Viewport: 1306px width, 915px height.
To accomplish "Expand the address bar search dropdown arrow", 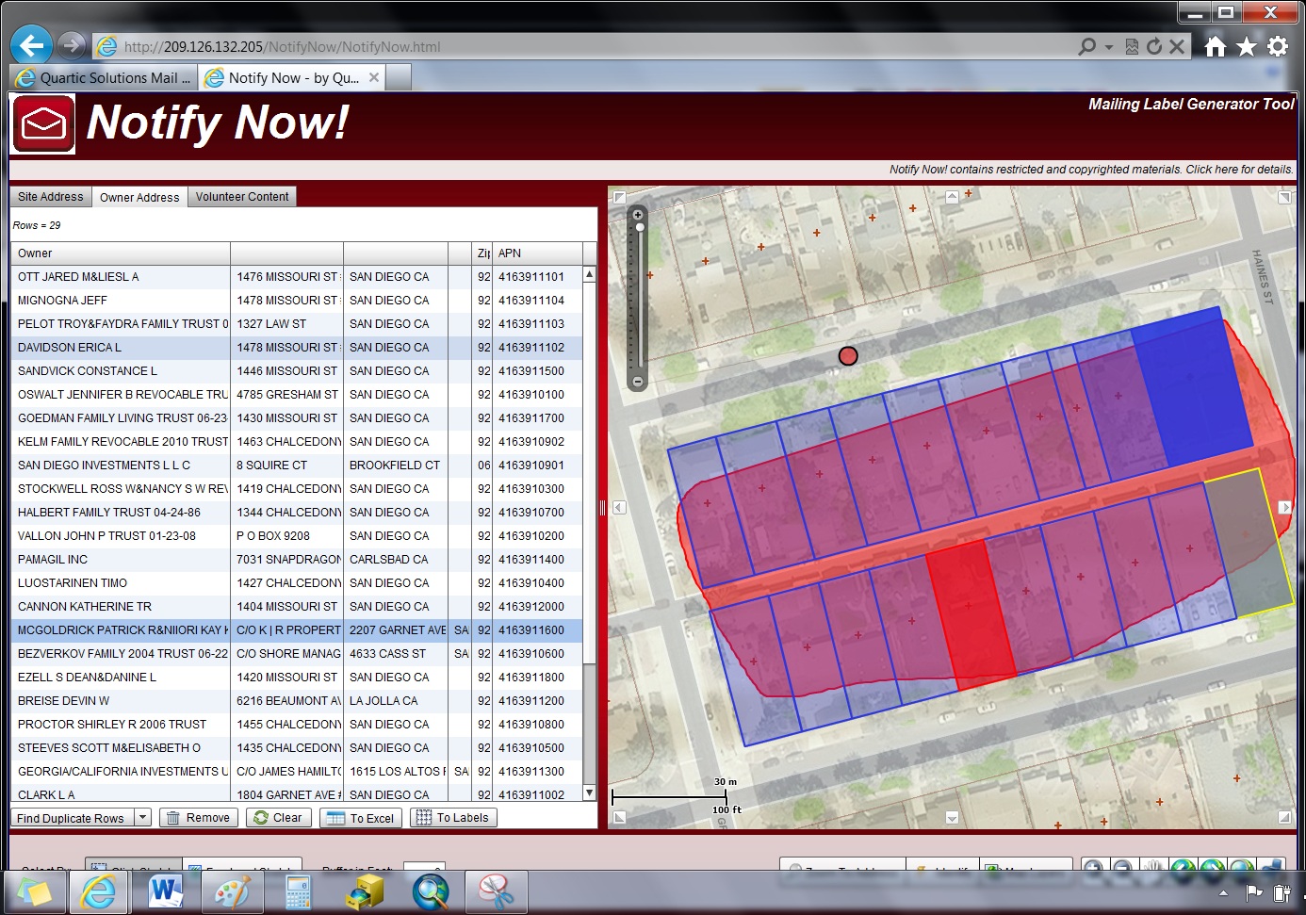I will click(1108, 46).
